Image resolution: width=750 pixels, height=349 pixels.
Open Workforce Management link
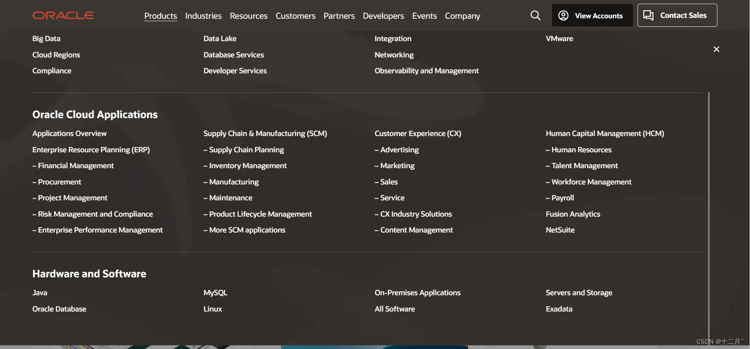[589, 182]
